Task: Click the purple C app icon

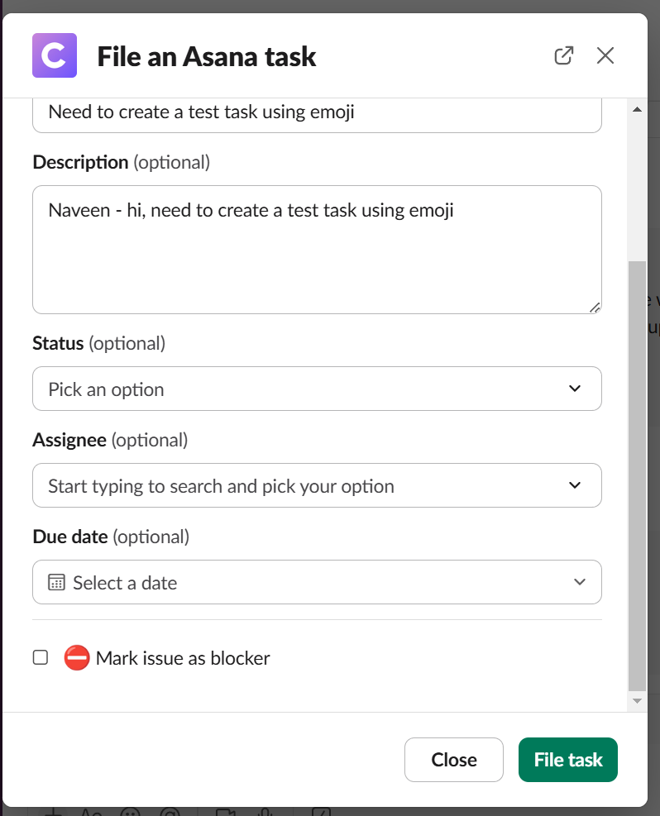Action: coord(55,55)
